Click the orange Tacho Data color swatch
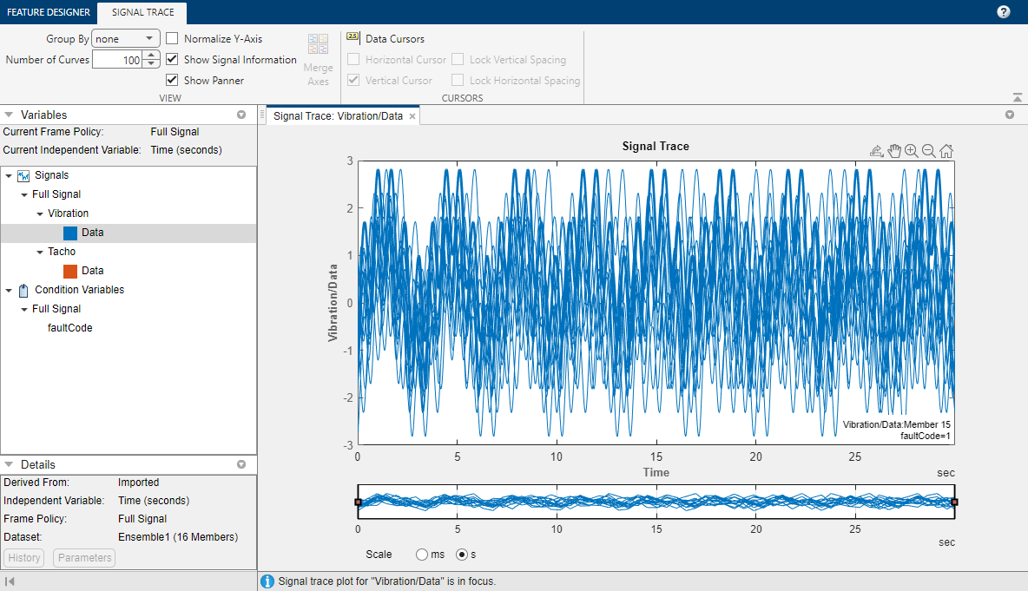The width and height of the screenshot is (1028, 591). point(70,271)
